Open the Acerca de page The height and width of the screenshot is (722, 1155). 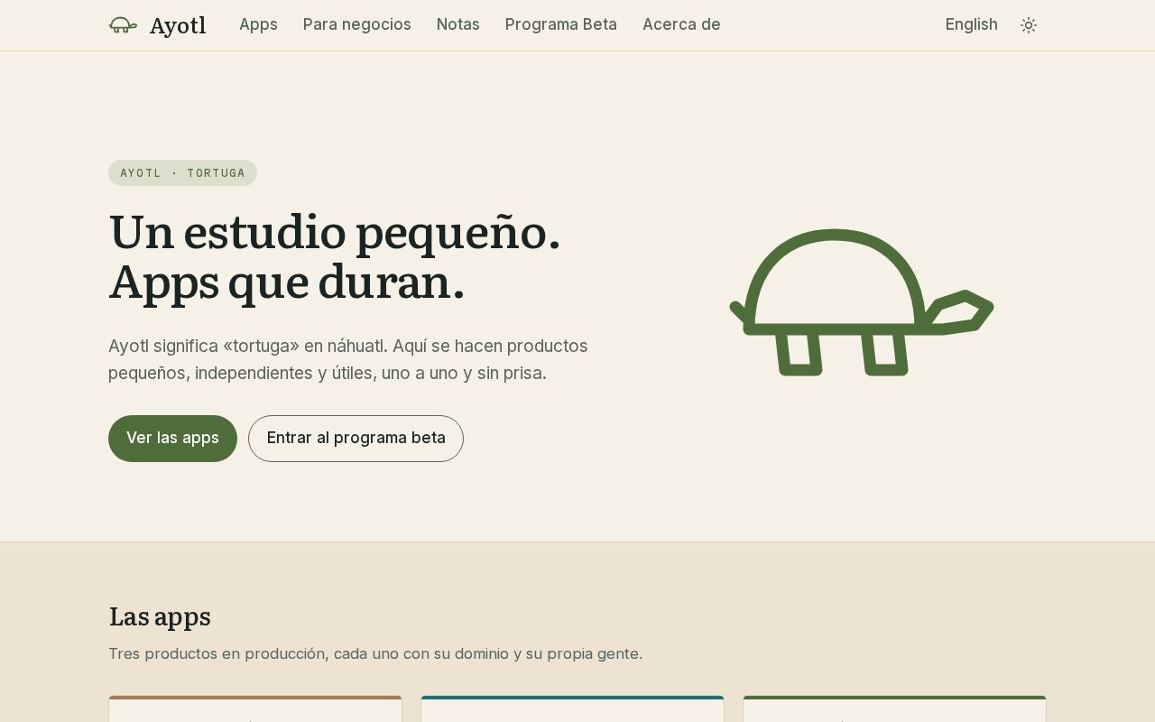click(681, 24)
